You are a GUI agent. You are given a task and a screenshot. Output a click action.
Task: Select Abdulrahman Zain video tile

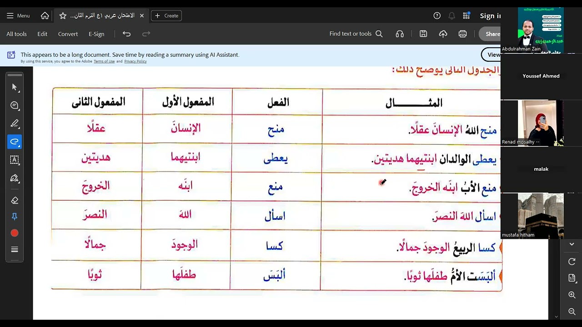click(x=541, y=30)
